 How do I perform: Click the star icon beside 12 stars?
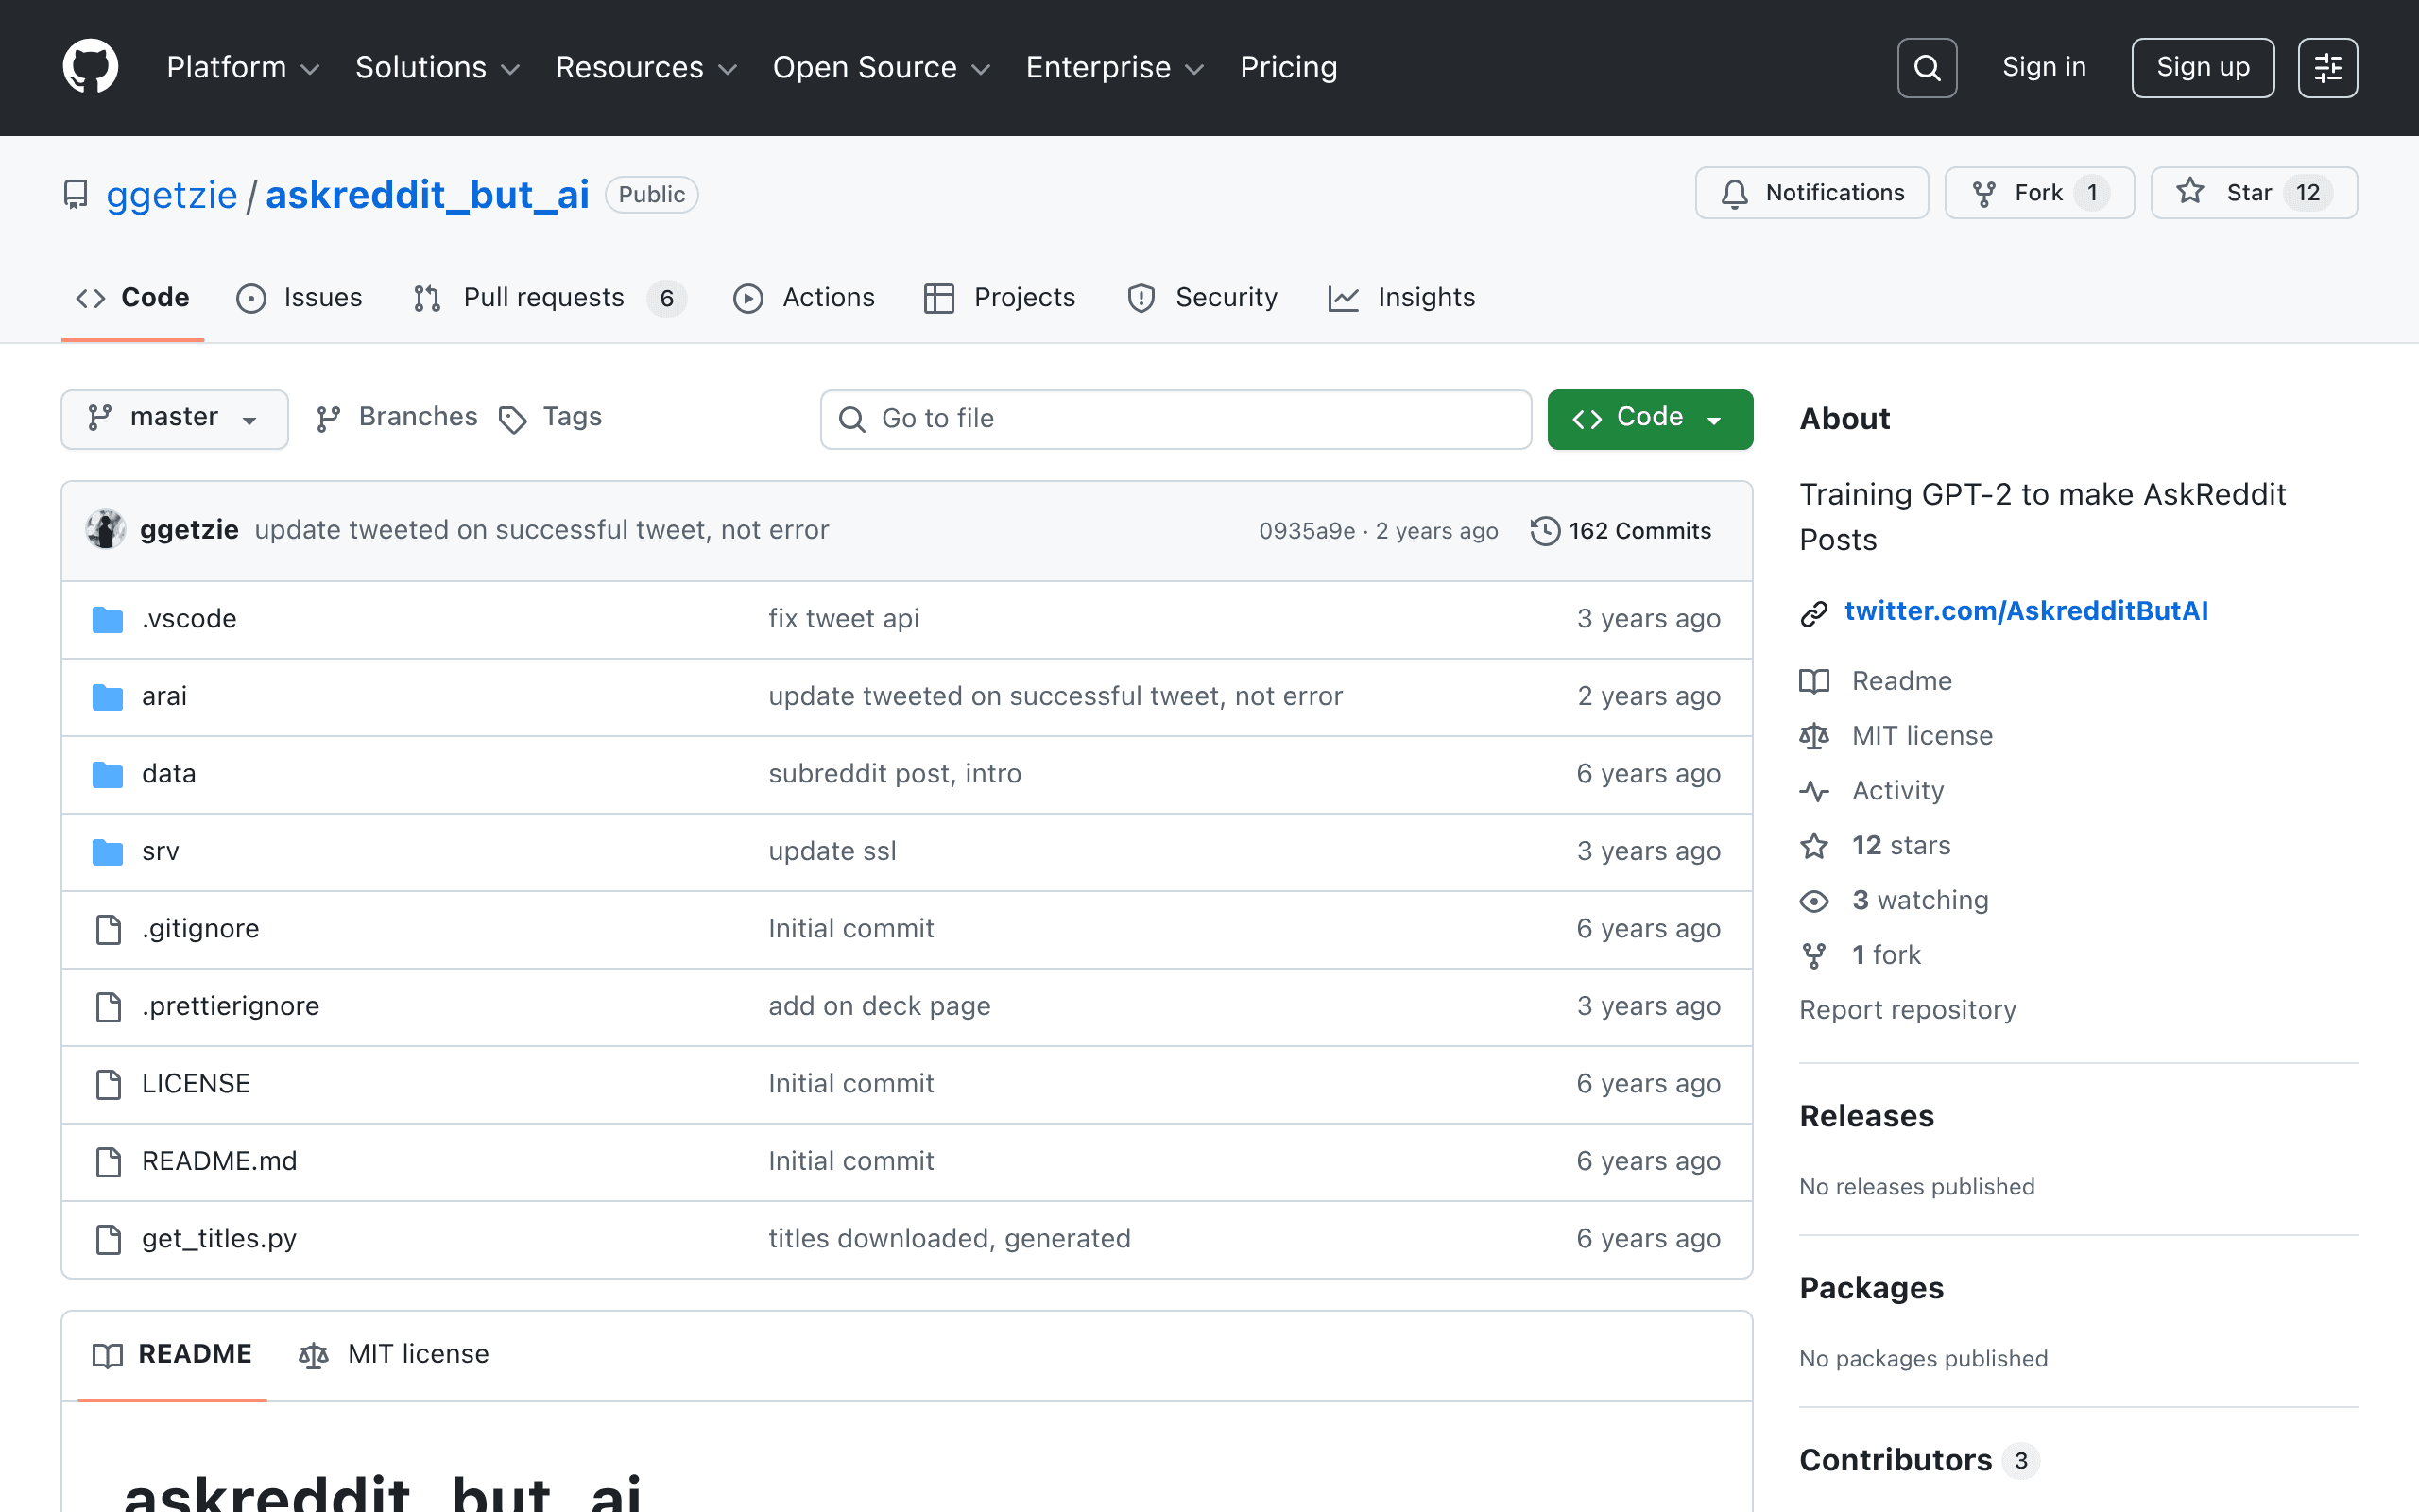click(1813, 846)
